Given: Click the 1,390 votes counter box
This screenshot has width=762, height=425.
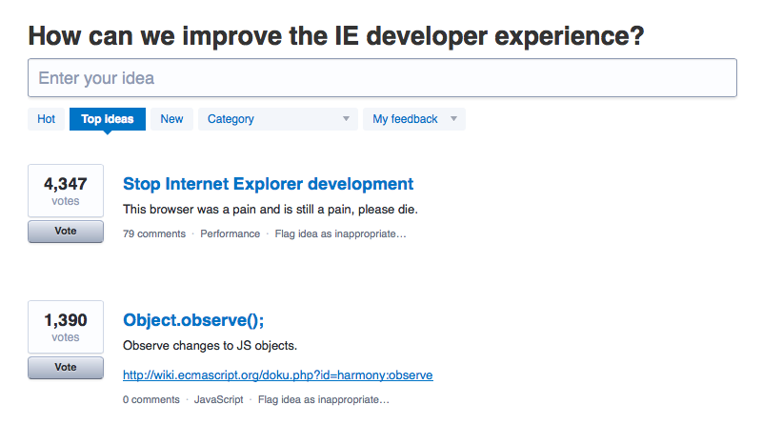Looking at the screenshot, I should [x=66, y=327].
